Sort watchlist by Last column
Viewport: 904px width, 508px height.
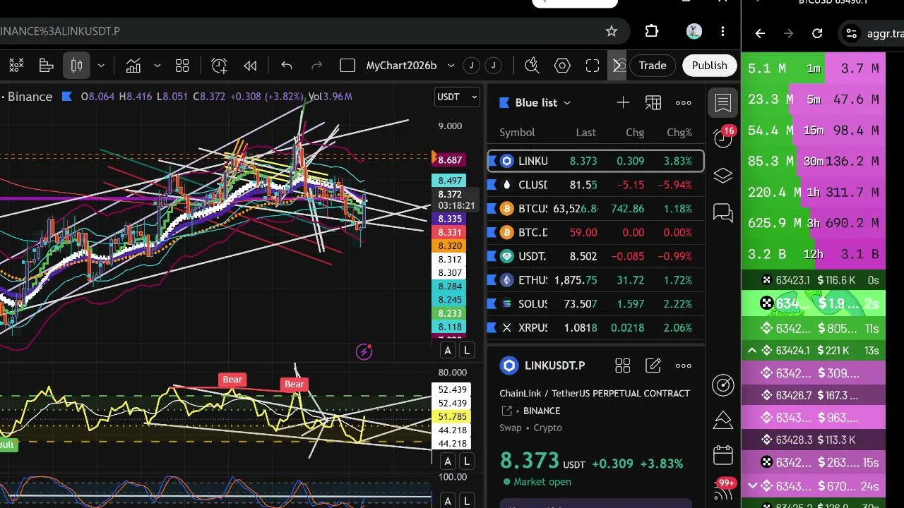[x=585, y=133]
